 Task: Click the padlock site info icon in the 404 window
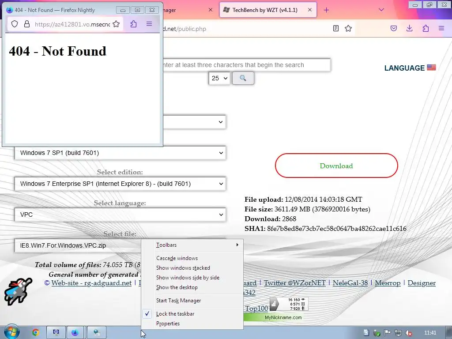[27, 24]
